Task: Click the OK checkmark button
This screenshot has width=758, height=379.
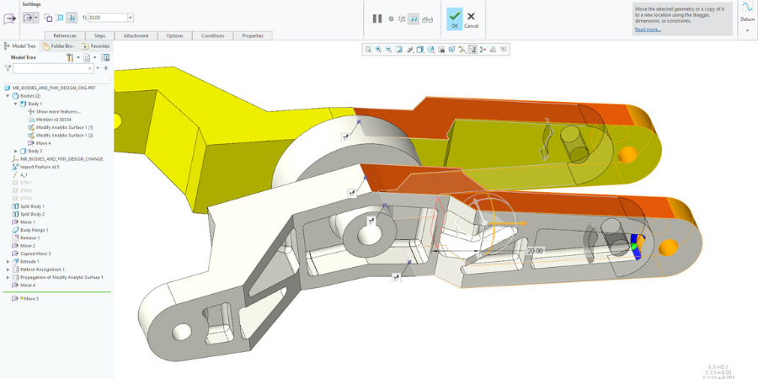Action: coord(455,19)
